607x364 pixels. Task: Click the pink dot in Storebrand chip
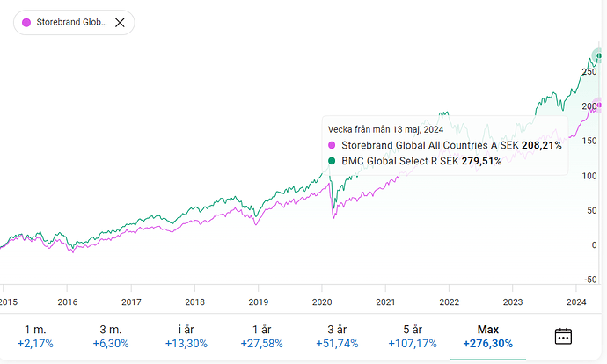(26, 22)
